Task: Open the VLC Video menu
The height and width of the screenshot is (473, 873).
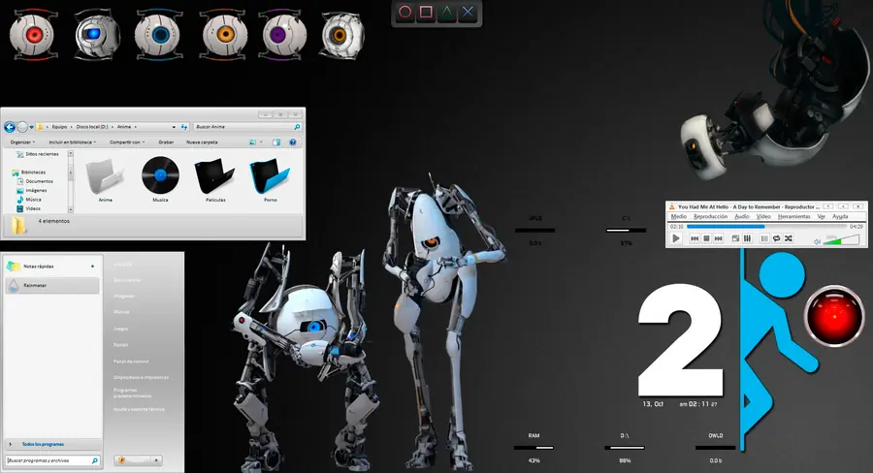Action: 763,216
